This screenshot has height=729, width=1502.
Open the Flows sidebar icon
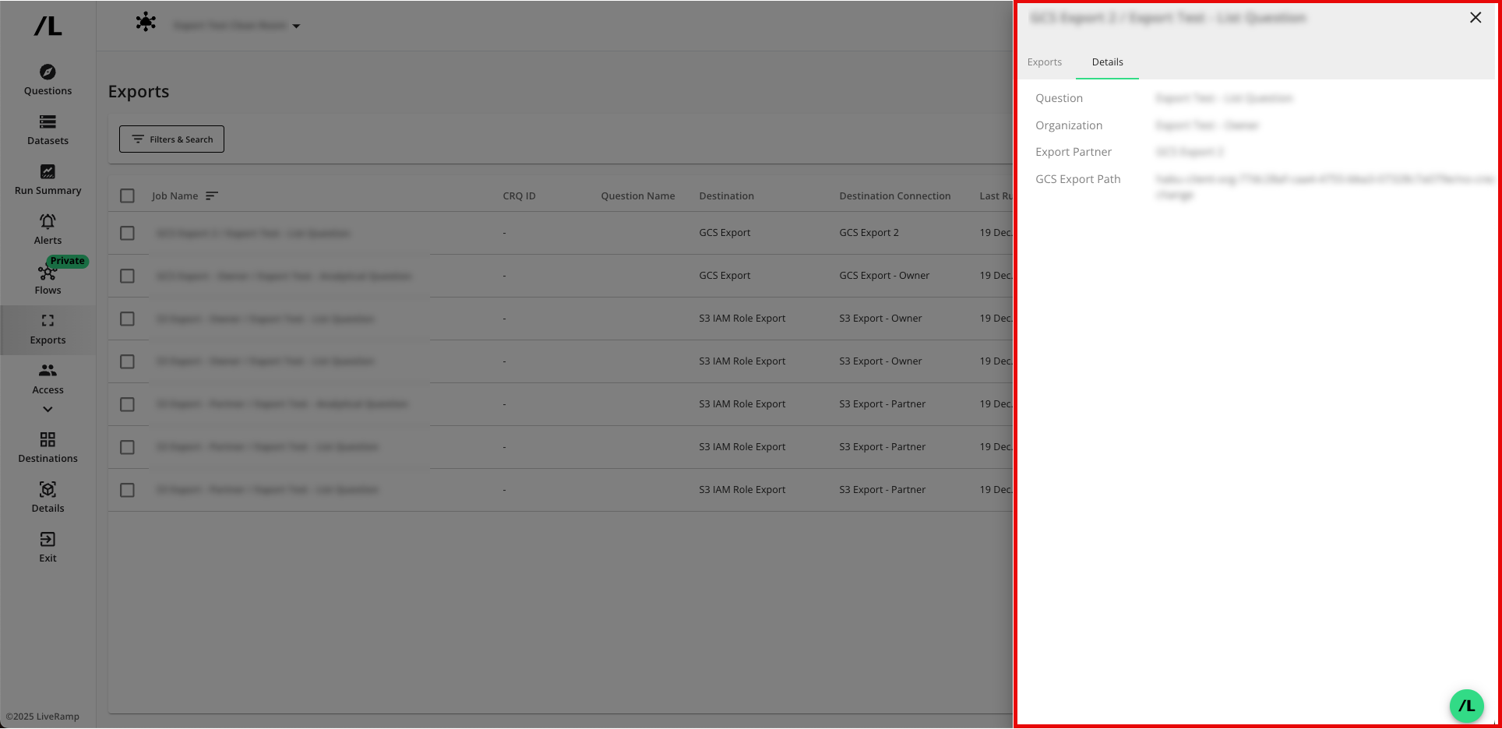pos(47,273)
